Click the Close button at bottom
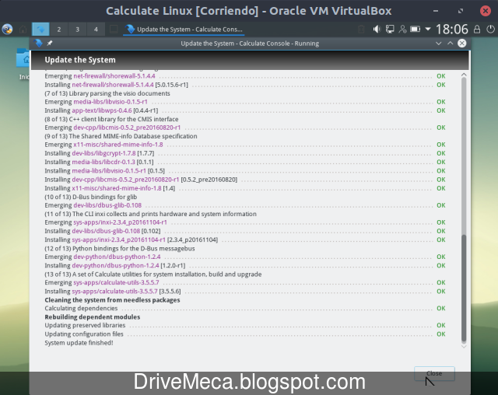This screenshot has width=498, height=395. tap(434, 373)
